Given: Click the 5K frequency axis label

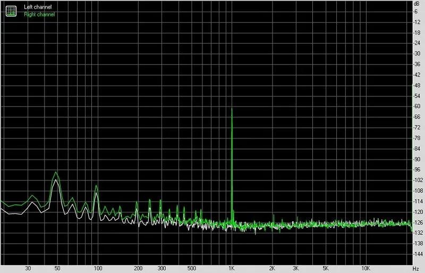Looking at the screenshot, I should (326, 268).
